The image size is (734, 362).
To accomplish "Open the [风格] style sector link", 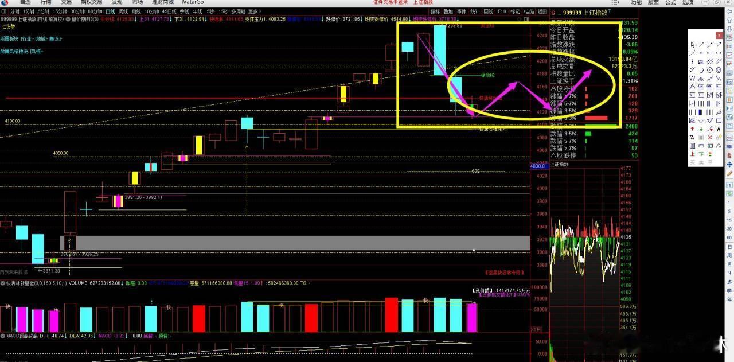I will pyautogui.click(x=36, y=51).
